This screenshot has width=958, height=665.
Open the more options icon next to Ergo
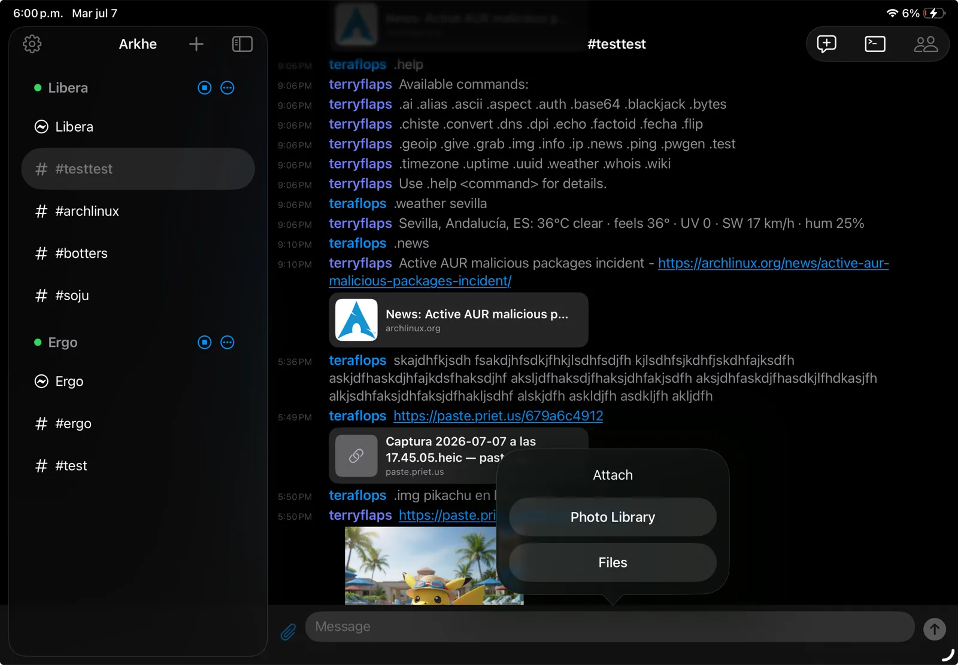point(228,343)
